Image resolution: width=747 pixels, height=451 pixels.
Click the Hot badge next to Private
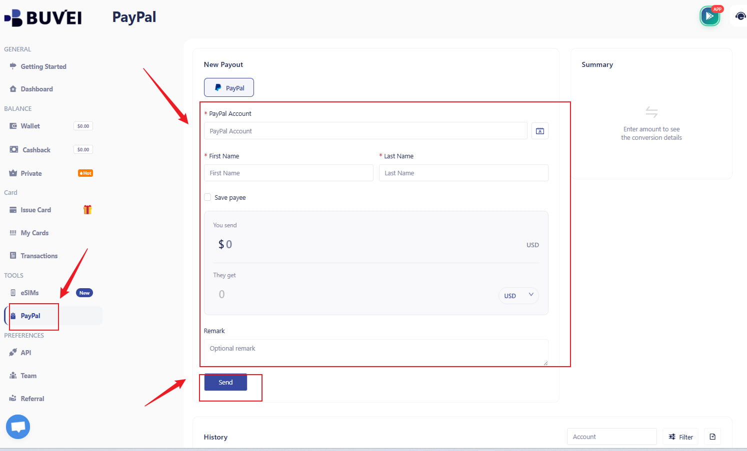pyautogui.click(x=85, y=173)
